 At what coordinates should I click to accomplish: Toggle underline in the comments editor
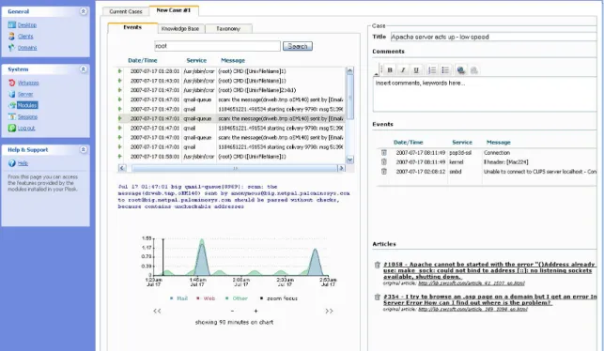(x=416, y=70)
